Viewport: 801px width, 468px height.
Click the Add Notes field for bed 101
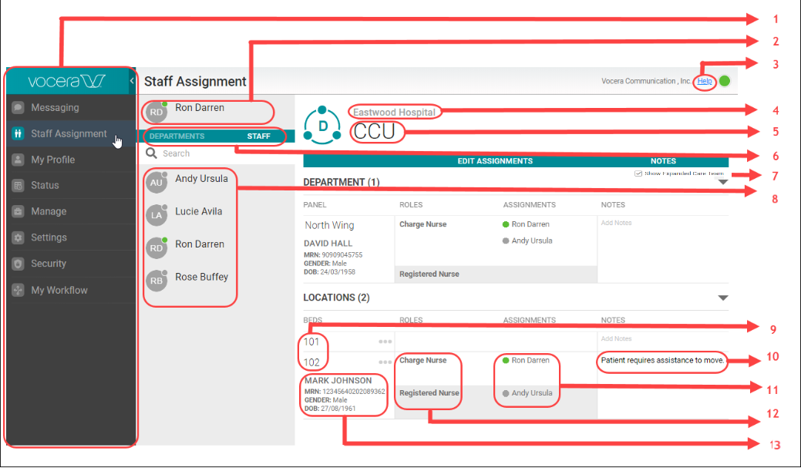(617, 339)
